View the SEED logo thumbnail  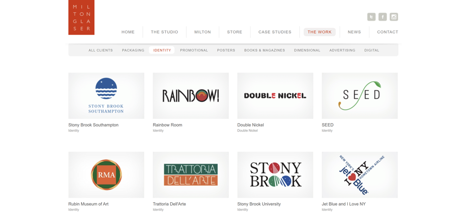[x=359, y=96]
